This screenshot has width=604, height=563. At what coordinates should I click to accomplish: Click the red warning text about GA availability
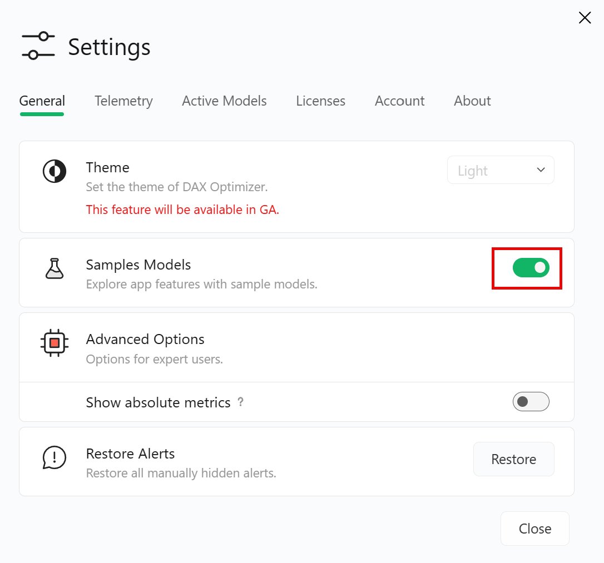point(182,210)
